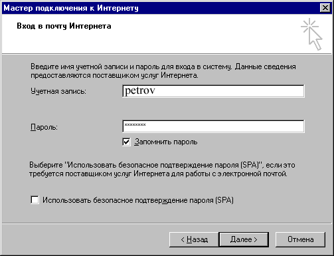Click the Запомнить пароль label text
The image size is (334, 256).
coord(166,142)
